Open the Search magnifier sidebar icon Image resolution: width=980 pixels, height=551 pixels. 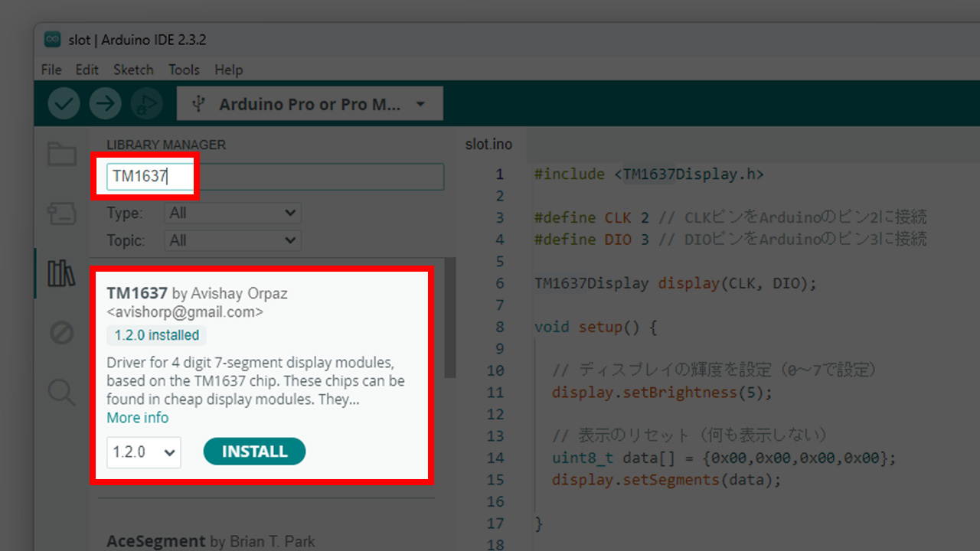tap(62, 393)
